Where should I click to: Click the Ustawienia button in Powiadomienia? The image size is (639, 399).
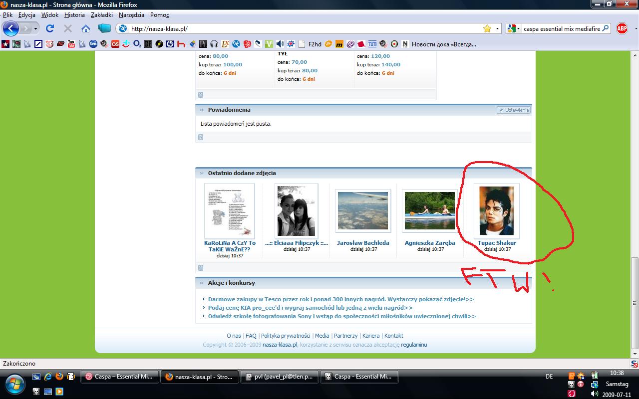click(x=514, y=110)
